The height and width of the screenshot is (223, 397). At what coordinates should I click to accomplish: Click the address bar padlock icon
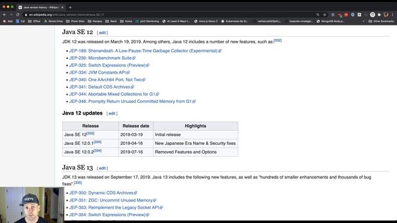point(26,15)
